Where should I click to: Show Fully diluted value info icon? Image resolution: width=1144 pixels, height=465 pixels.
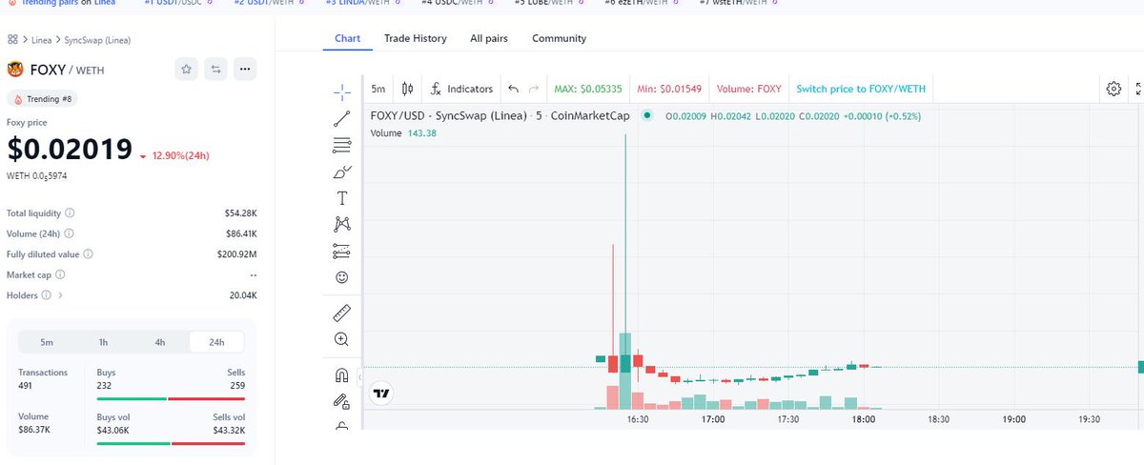point(89,254)
